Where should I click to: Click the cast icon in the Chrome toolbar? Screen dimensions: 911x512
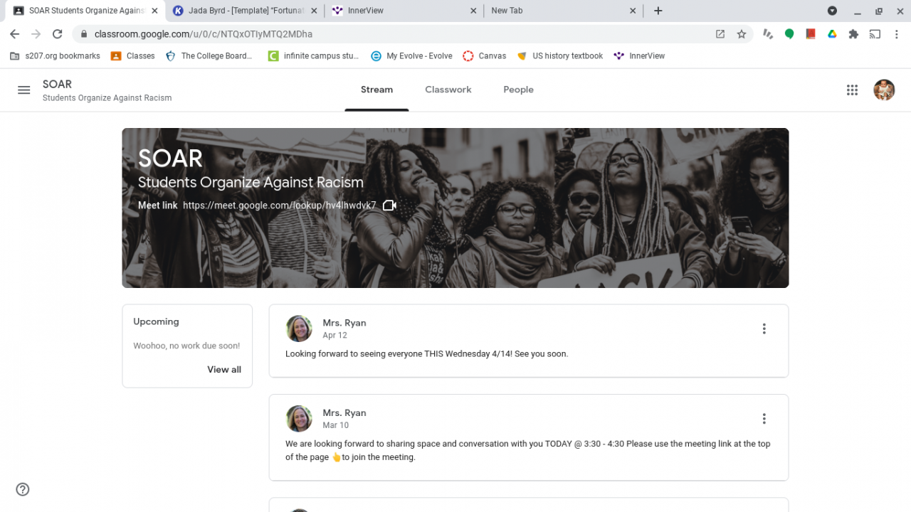875,34
